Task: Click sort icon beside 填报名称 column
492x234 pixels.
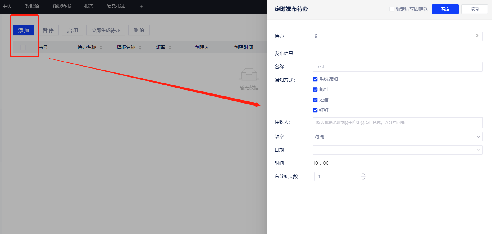Action: 140,47
